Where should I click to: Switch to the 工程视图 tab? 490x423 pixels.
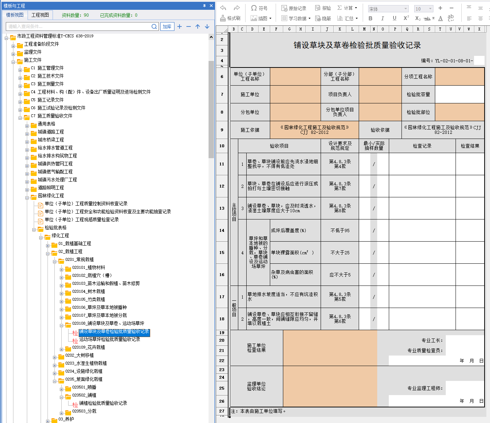click(x=40, y=15)
